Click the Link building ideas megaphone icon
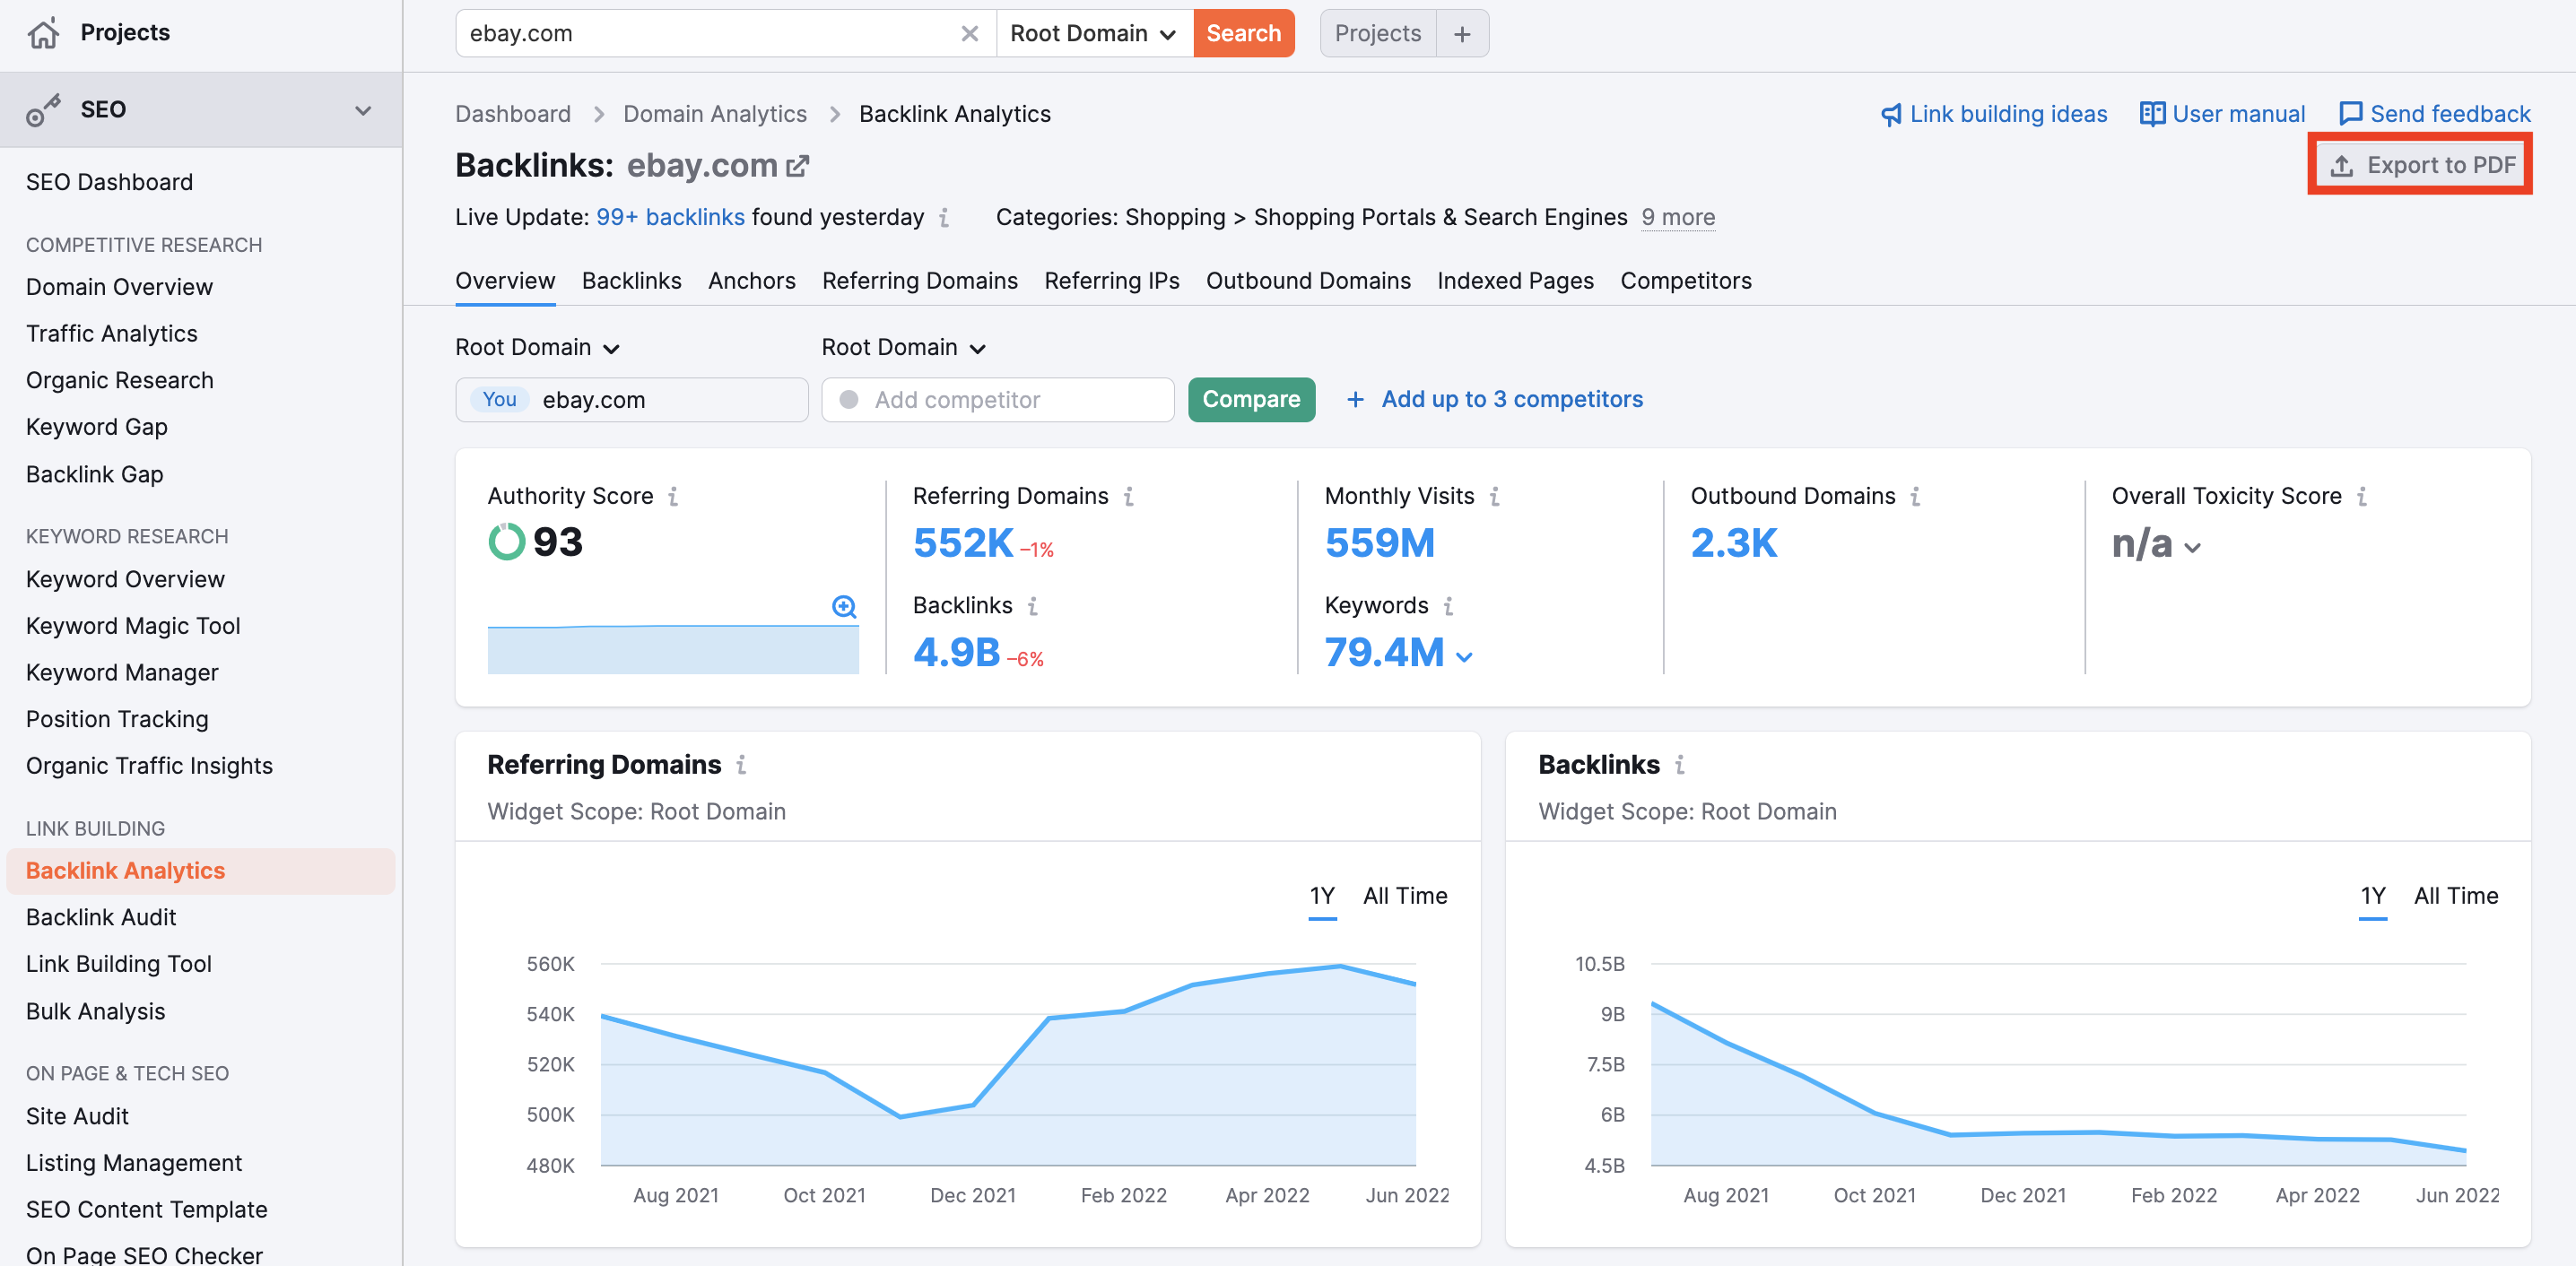2576x1266 pixels. [x=1891, y=115]
